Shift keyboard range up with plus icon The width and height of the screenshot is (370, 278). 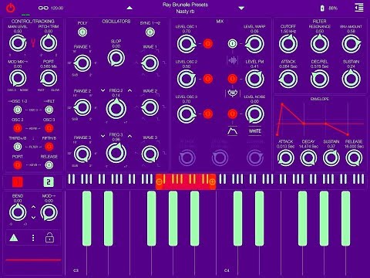[212, 182]
